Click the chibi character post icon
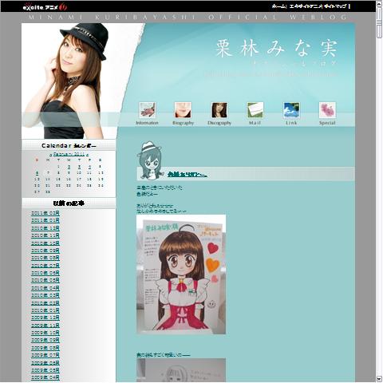383x383 pixels. click(x=150, y=160)
